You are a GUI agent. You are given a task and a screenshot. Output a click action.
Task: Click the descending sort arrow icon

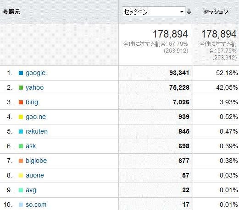pos(189,12)
